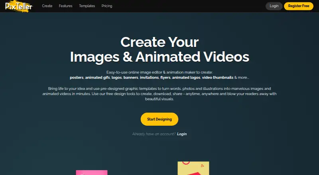Open the Create menu
The image size is (319, 175).
[47, 6]
